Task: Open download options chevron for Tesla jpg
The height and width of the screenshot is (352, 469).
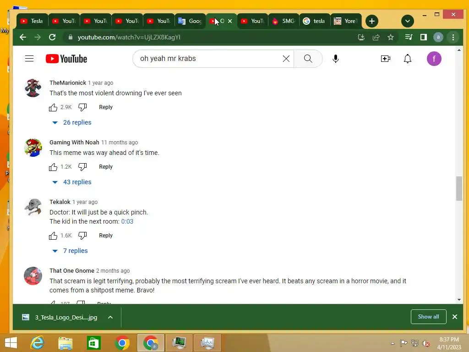Action: point(110,317)
